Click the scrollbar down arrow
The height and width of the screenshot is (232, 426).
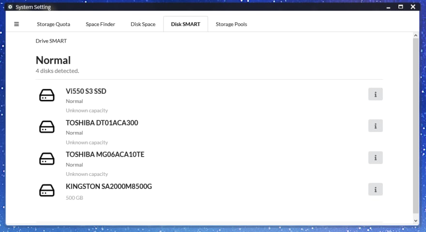(416, 221)
